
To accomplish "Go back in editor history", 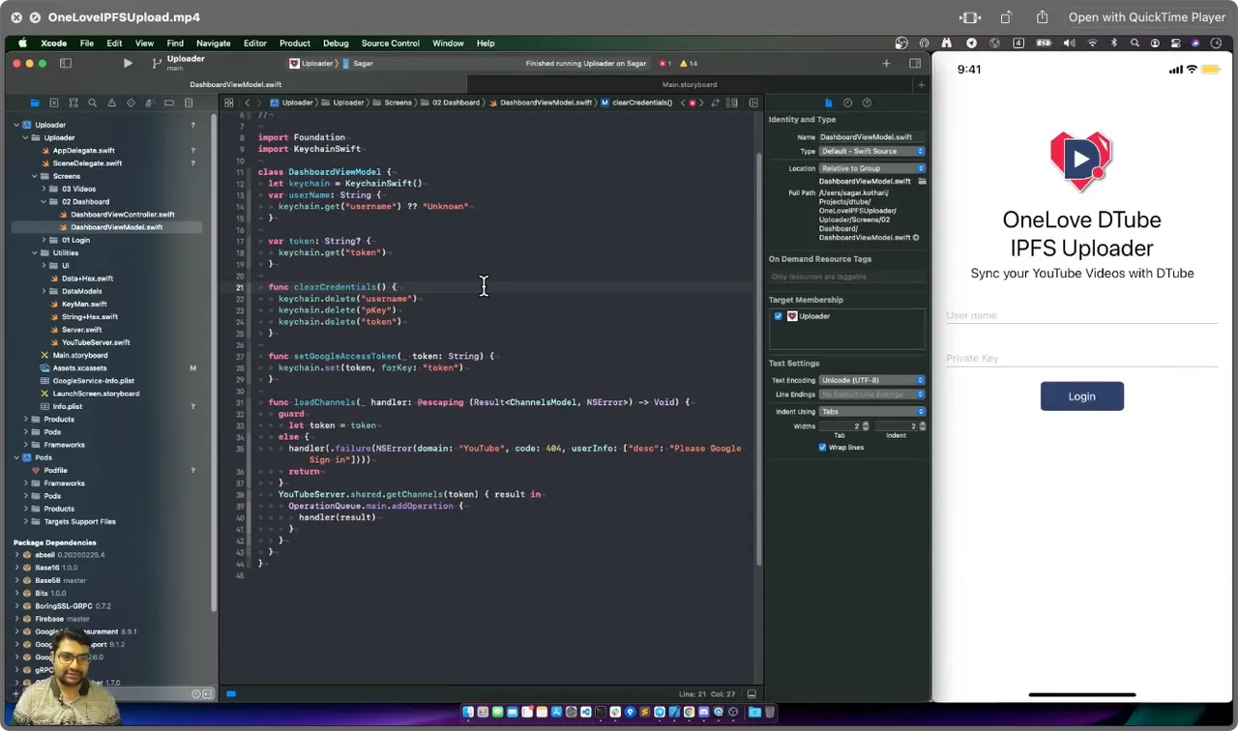I will [x=248, y=102].
